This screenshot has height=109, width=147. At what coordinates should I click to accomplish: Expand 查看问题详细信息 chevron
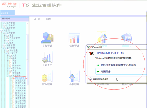(90, 79)
